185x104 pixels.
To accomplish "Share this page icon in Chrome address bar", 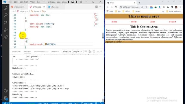I will (142, 7).
